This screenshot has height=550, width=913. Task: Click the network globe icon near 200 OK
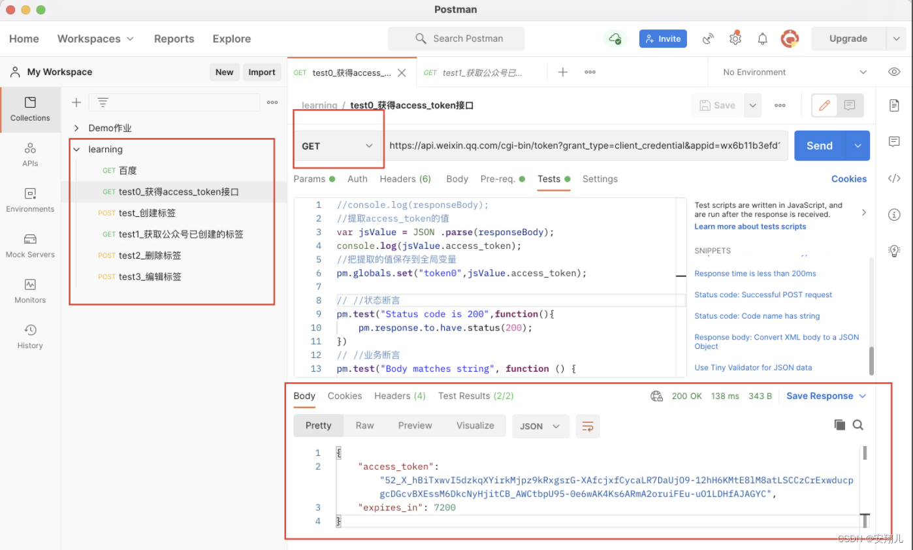tap(656, 396)
